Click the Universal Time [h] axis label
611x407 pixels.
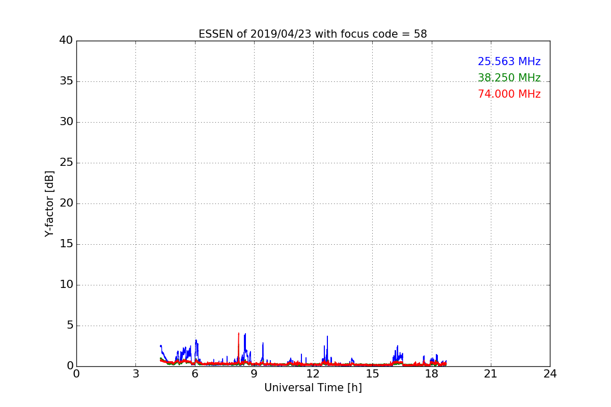[x=313, y=388]
